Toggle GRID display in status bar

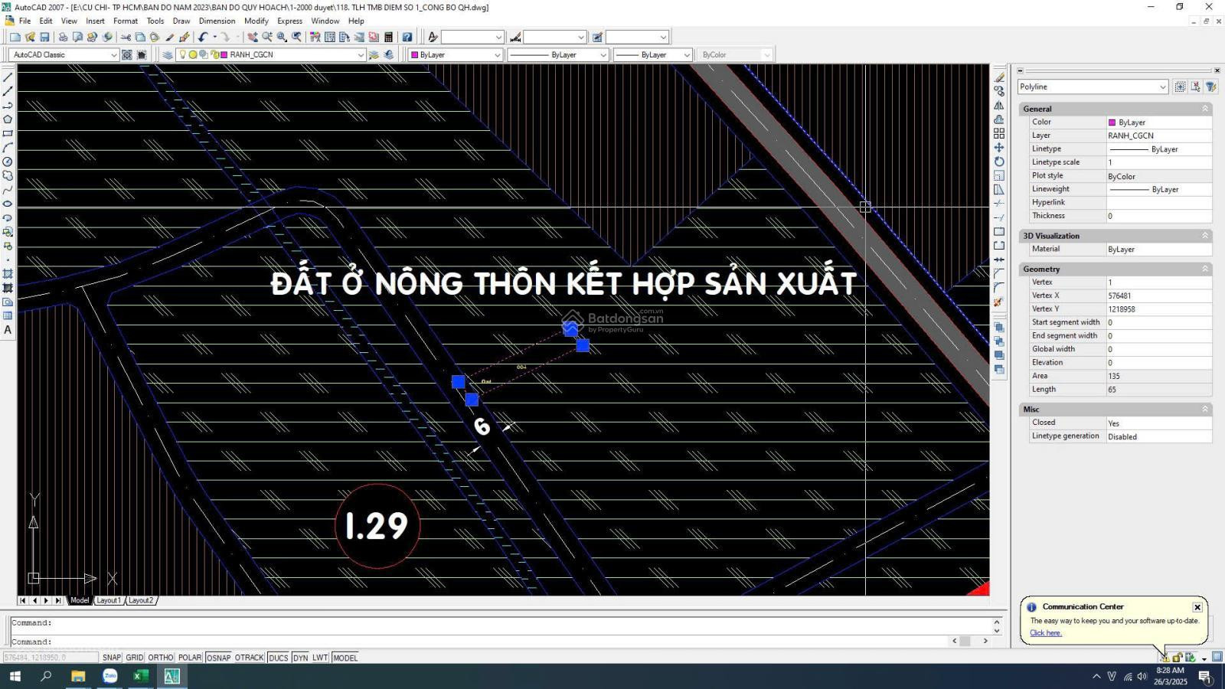pos(135,658)
